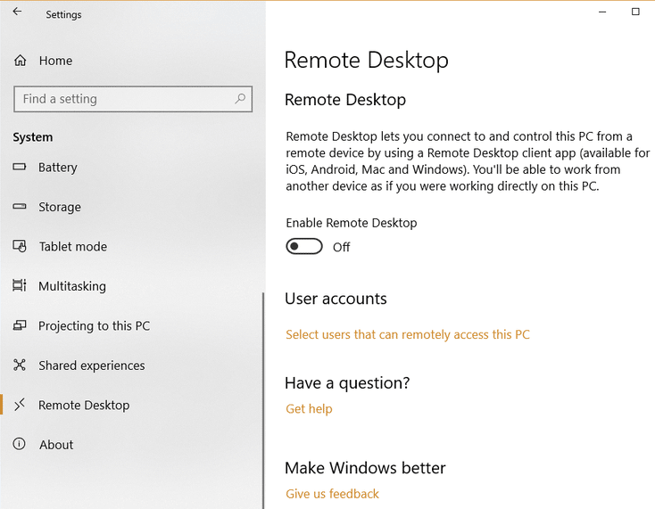
Task: Click the Shared experiences icon
Action: pyautogui.click(x=20, y=365)
